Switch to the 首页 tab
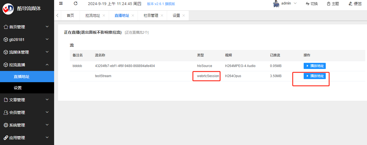This screenshot has height=145, width=367. (70, 16)
